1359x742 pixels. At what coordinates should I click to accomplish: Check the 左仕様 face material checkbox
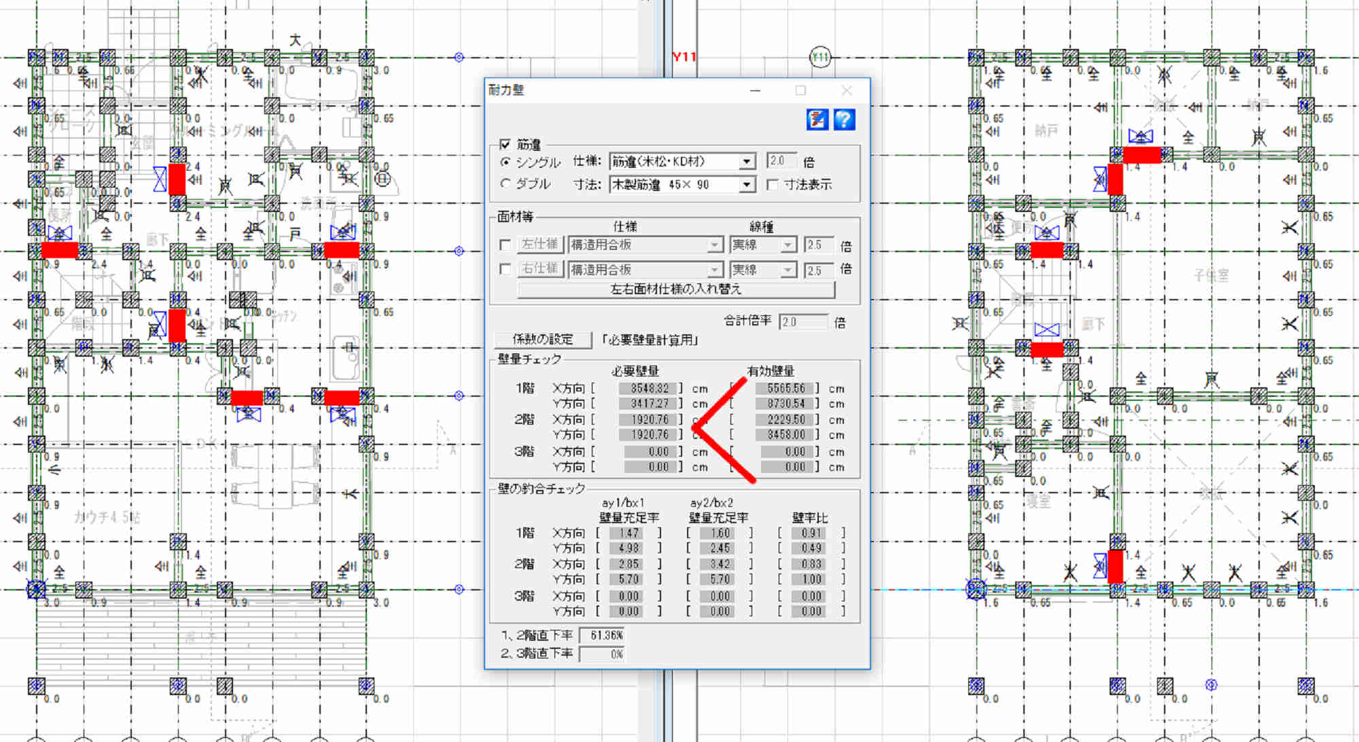pos(505,245)
